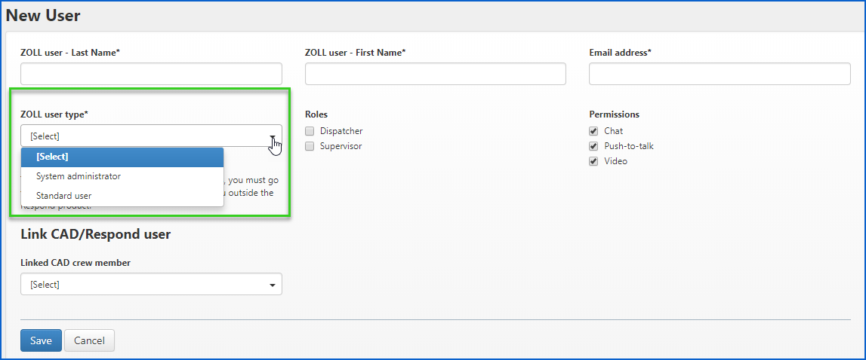
Task: Click the Email address* field label
Action: [620, 53]
